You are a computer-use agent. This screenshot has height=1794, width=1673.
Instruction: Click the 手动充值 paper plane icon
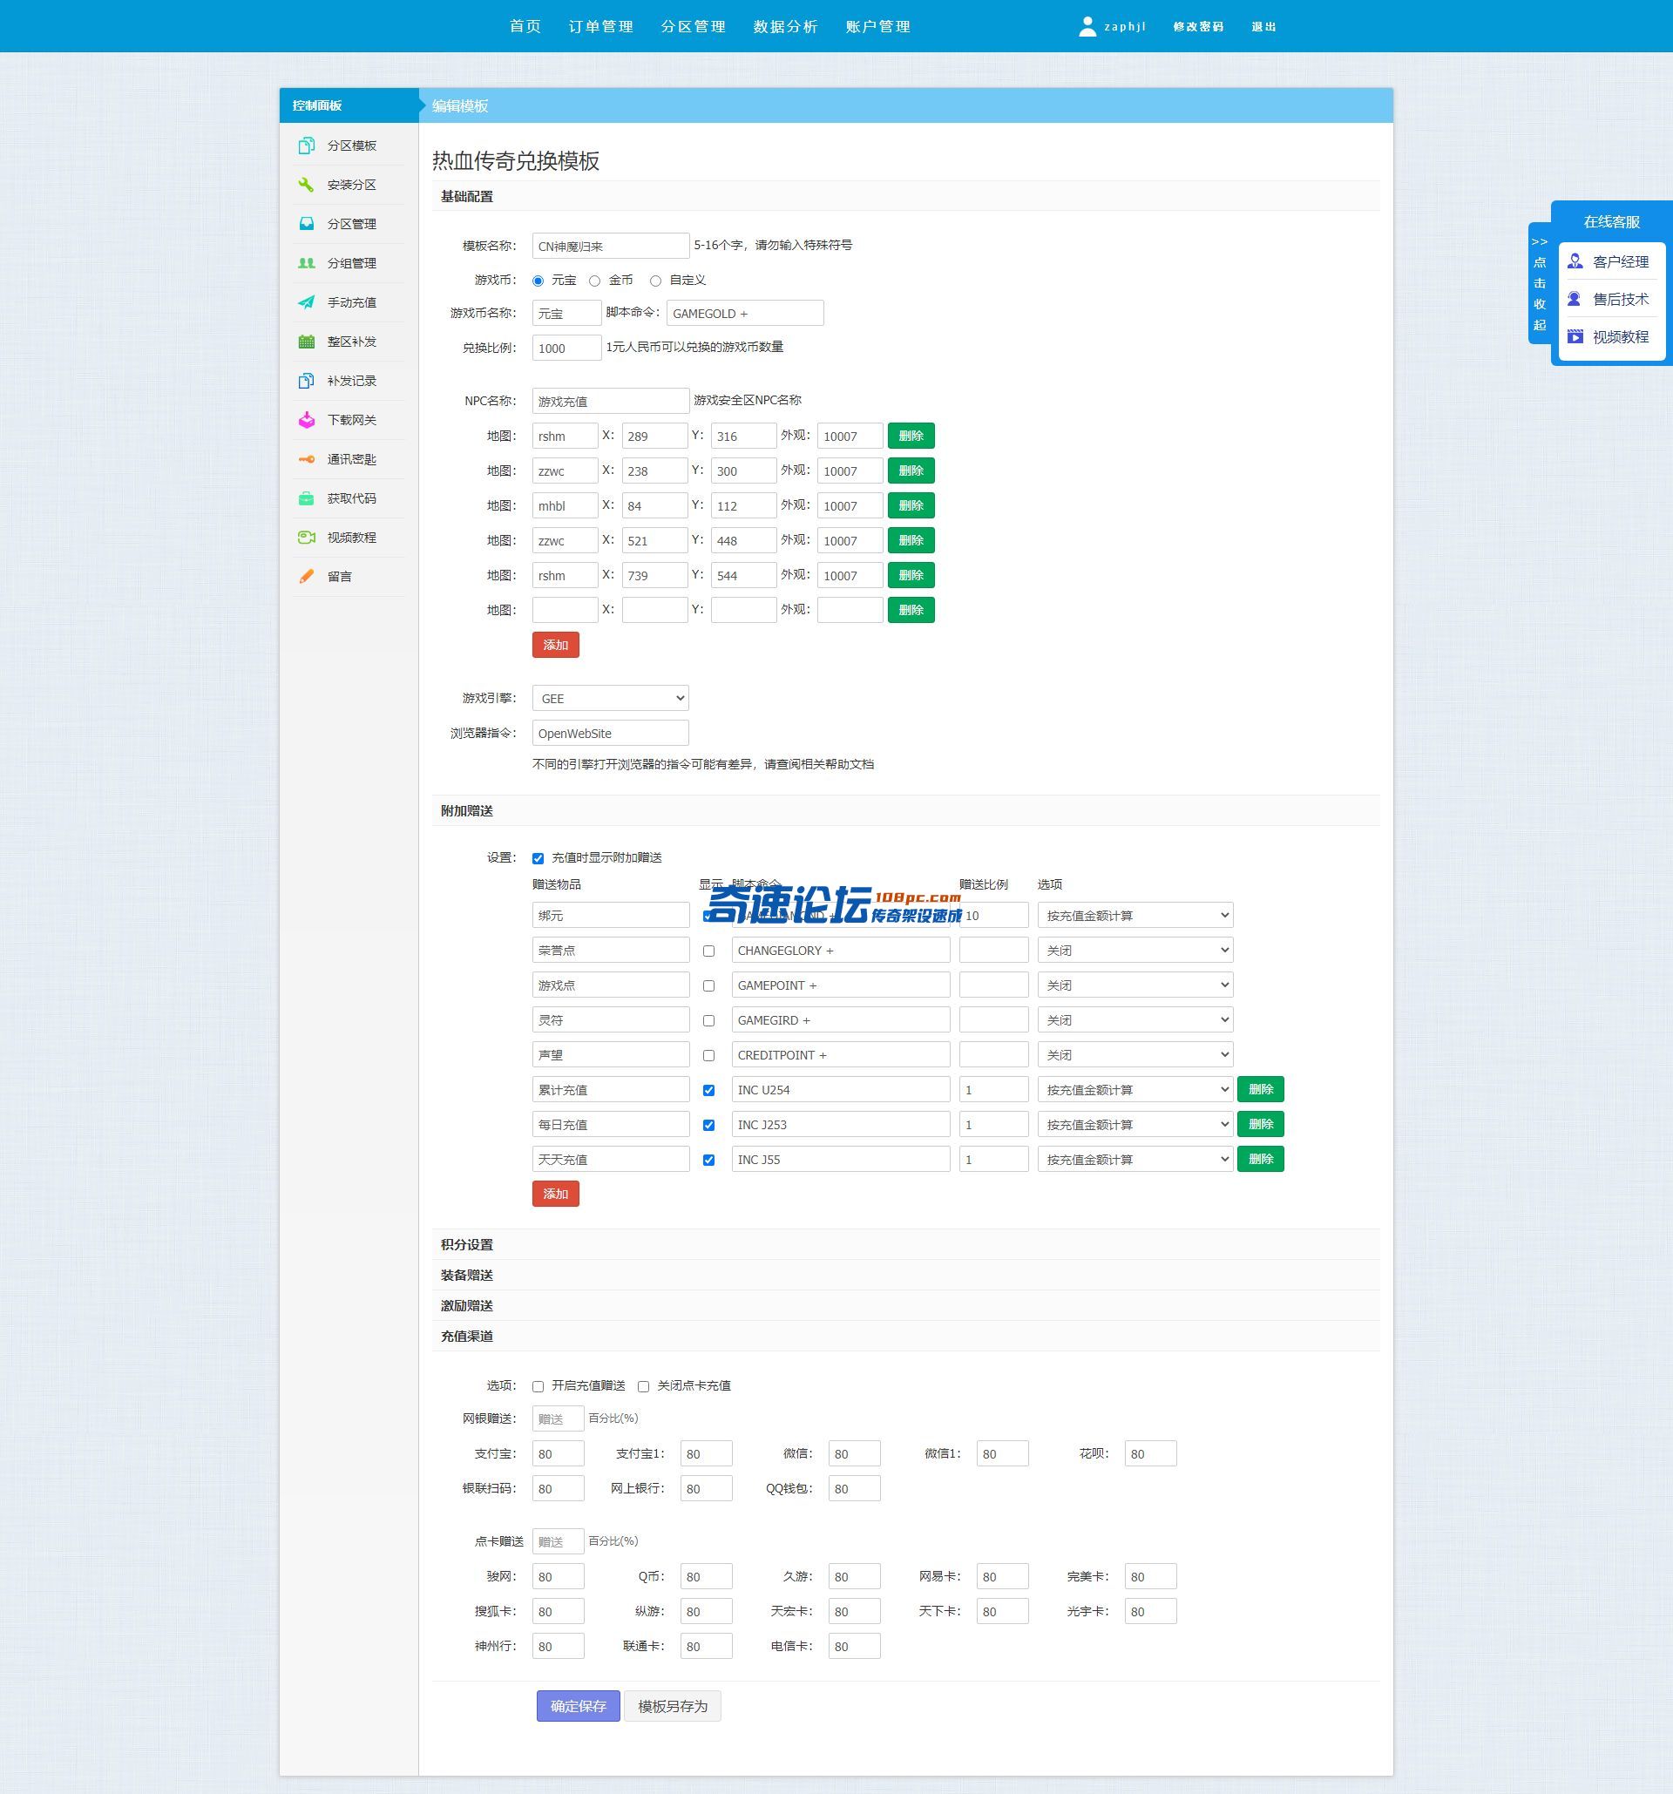[307, 302]
